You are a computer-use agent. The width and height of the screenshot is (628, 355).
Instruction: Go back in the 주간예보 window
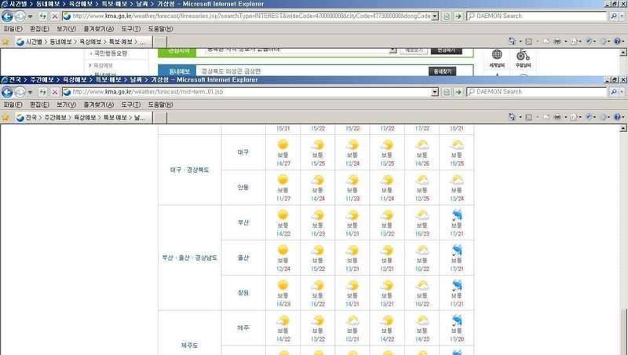7,92
